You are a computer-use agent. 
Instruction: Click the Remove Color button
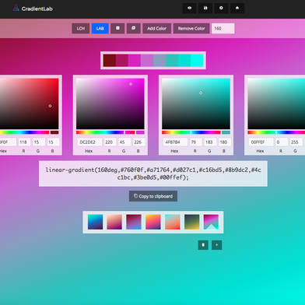click(191, 29)
